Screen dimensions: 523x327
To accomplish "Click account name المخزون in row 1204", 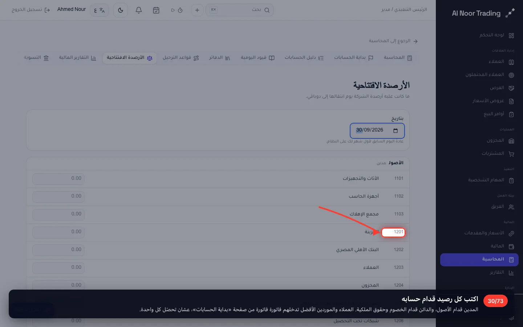I will (370, 285).
